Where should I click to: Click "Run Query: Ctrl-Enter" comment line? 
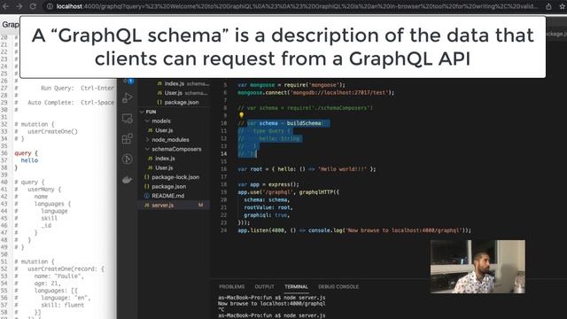tap(77, 88)
